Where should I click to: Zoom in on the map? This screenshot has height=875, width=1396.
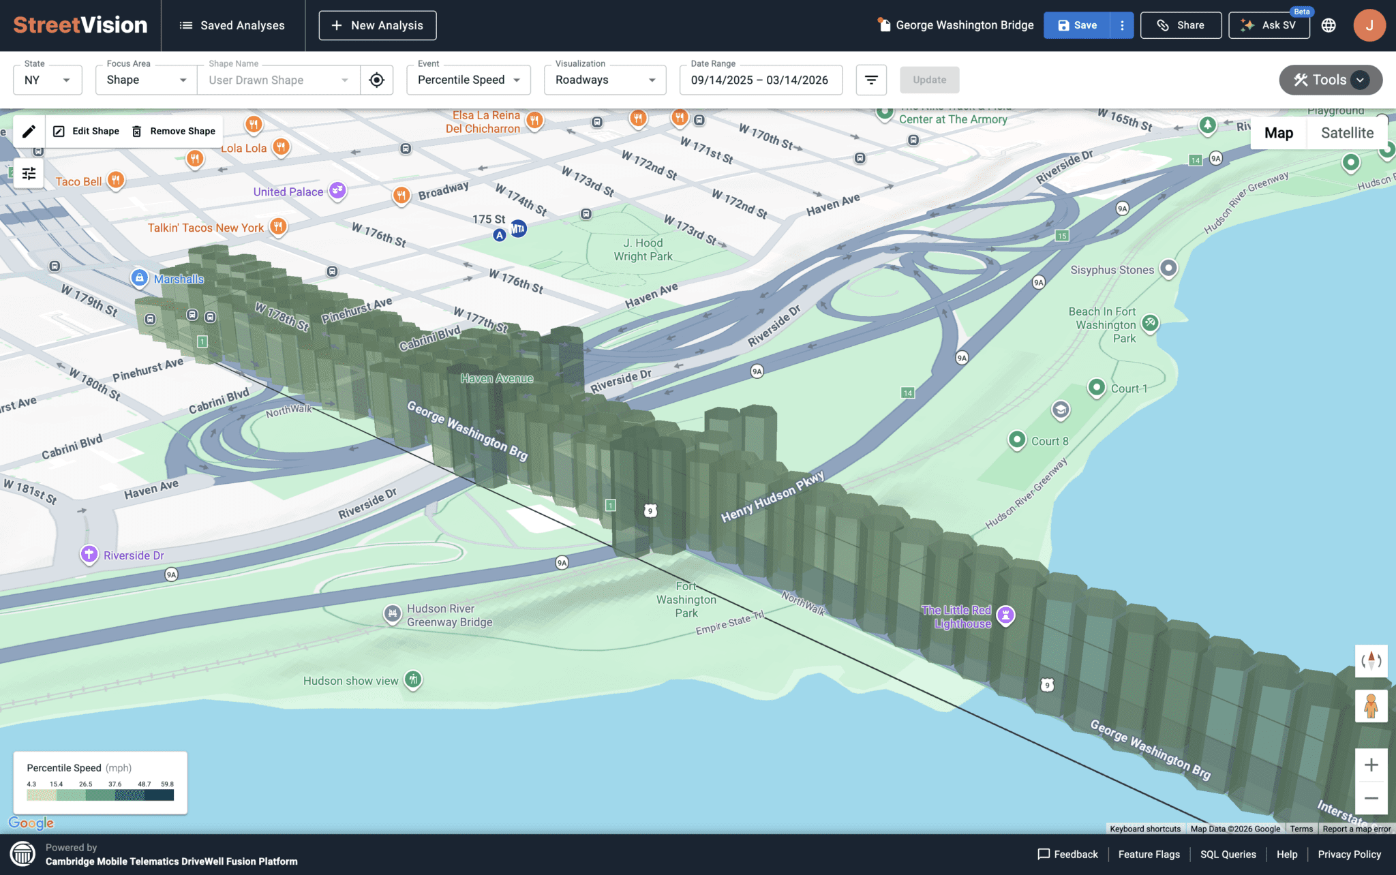tap(1371, 765)
